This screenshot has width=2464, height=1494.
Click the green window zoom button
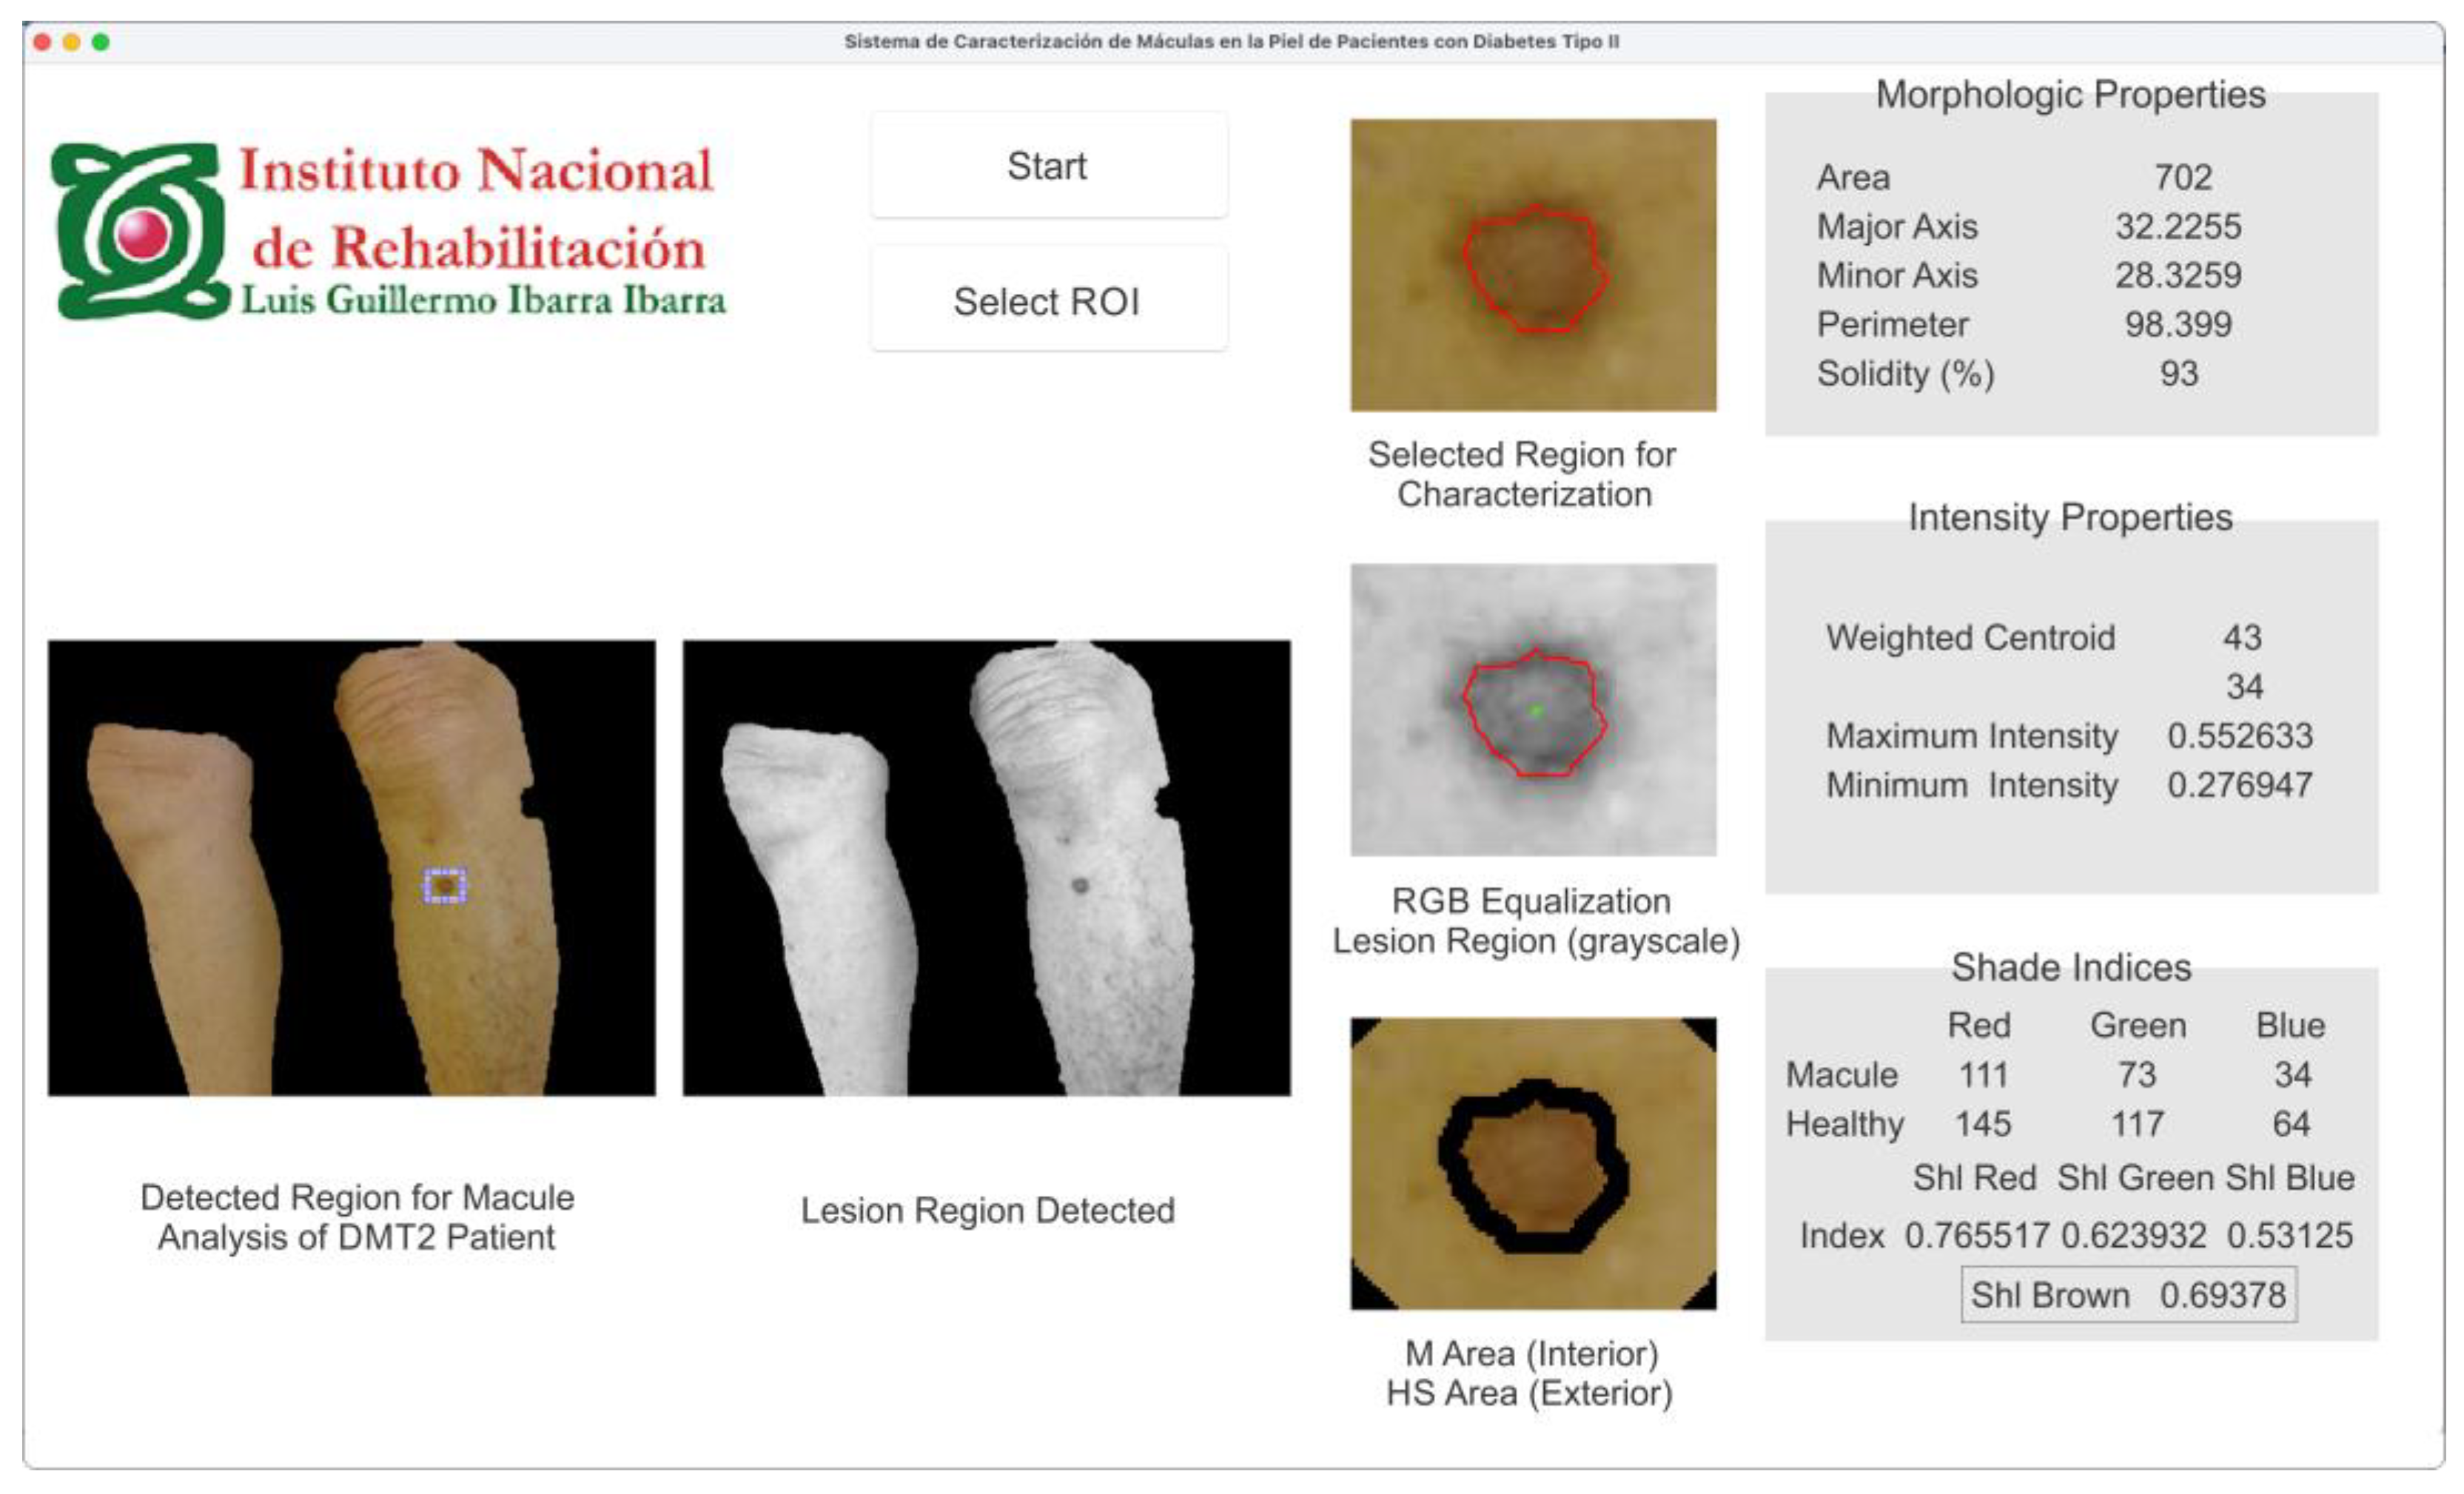[x=100, y=42]
